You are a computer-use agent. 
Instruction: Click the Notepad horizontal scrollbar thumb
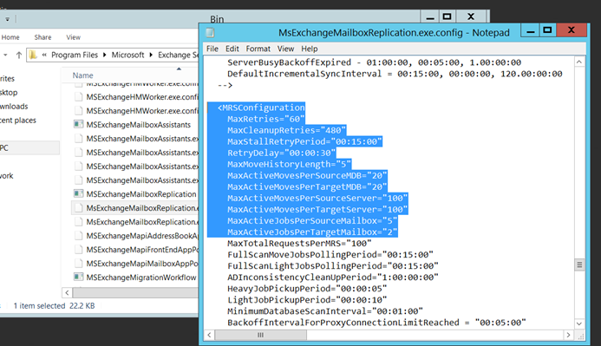pos(261,335)
